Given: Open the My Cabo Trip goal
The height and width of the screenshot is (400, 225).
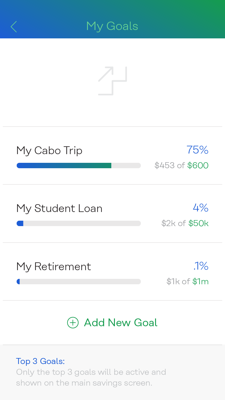Looking at the screenshot, I should tap(49, 151).
